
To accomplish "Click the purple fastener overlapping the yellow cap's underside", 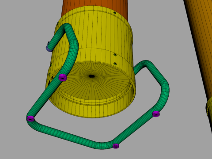I will click(x=63, y=78).
